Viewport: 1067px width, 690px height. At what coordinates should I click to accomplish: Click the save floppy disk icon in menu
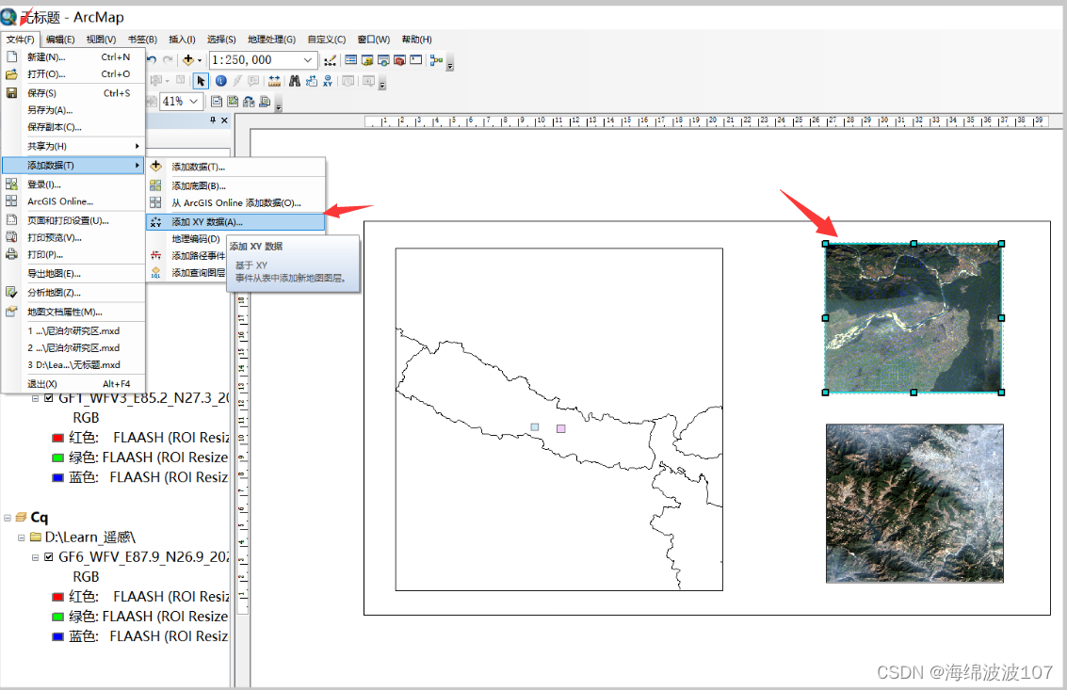tap(11, 92)
